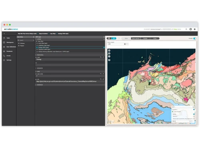Toggle Geology layer visibility in legend

coord(194,114)
